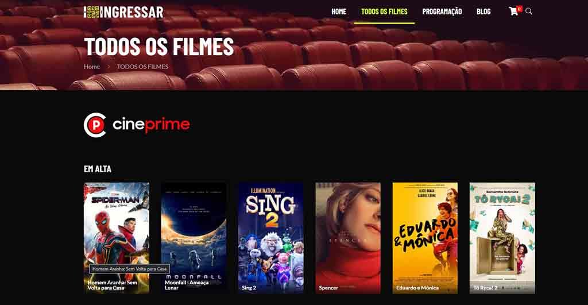
Task: Click the TODOS OS FILMES breadcrumb
Action: [142, 67]
